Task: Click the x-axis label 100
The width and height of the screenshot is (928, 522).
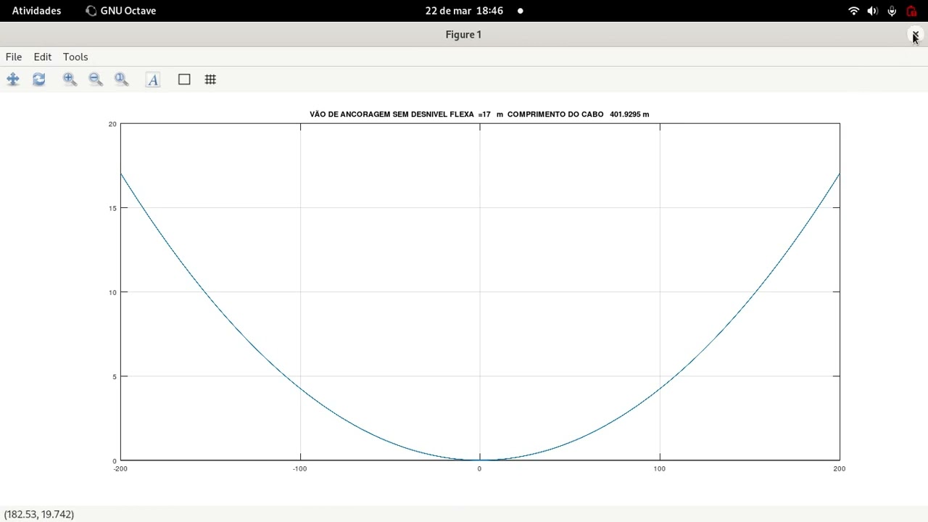Action: coord(659,468)
